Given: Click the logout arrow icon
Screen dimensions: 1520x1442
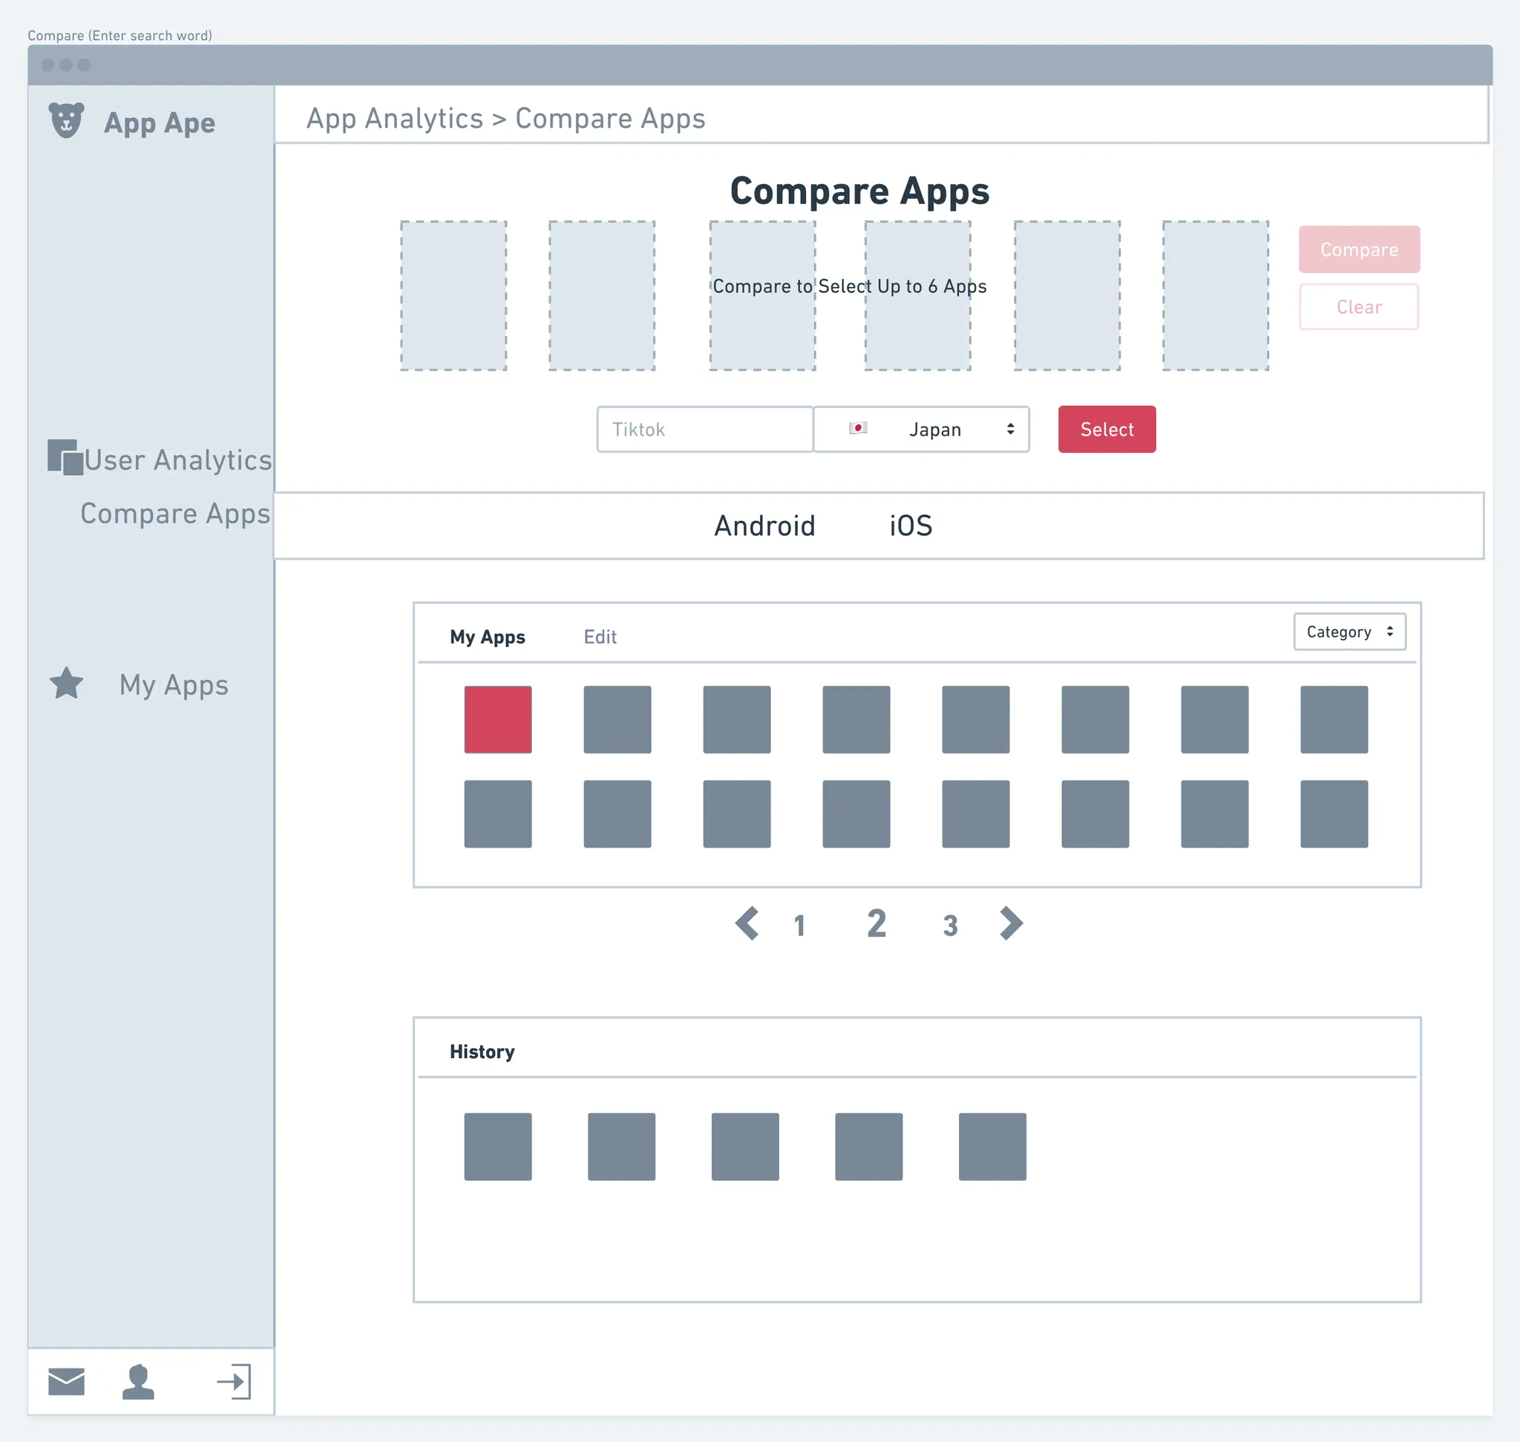Looking at the screenshot, I should tap(234, 1381).
